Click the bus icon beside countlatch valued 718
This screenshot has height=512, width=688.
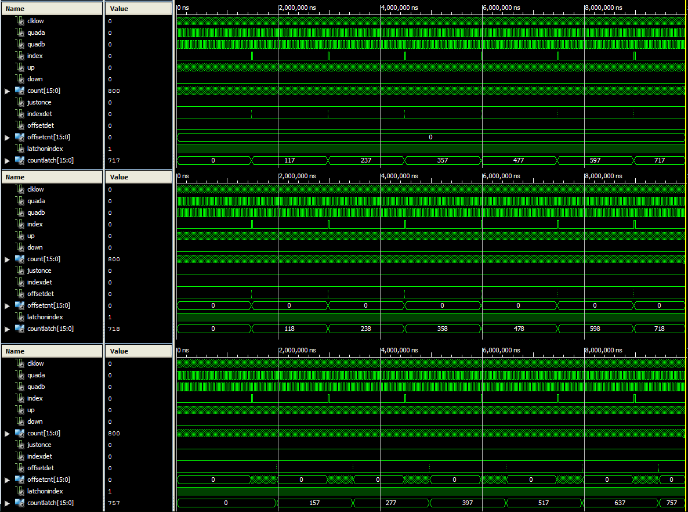[x=20, y=329]
